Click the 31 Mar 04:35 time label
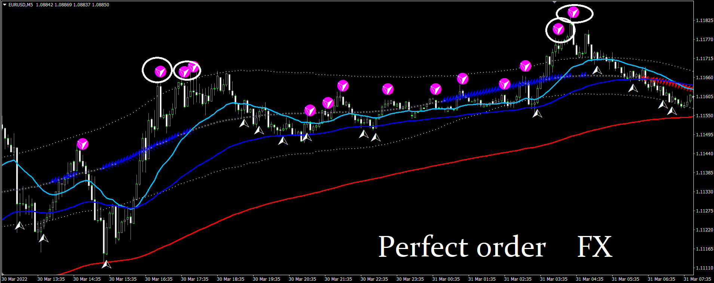This screenshot has height=283, width=714. (x=589, y=279)
